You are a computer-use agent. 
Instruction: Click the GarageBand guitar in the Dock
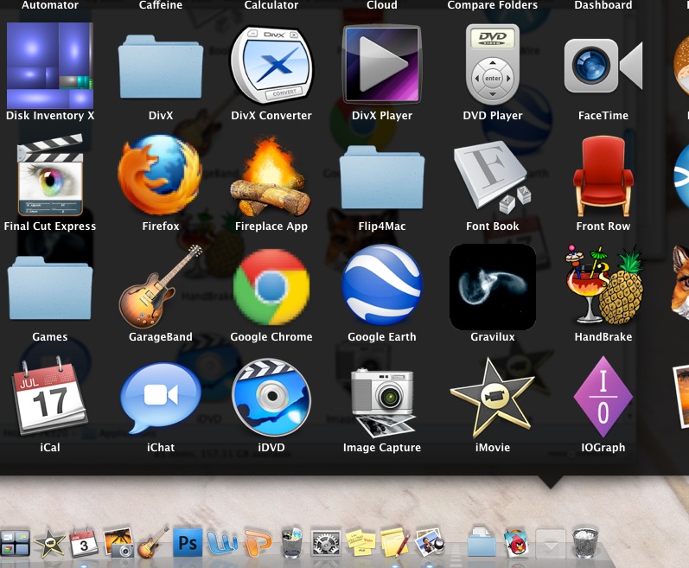click(153, 543)
